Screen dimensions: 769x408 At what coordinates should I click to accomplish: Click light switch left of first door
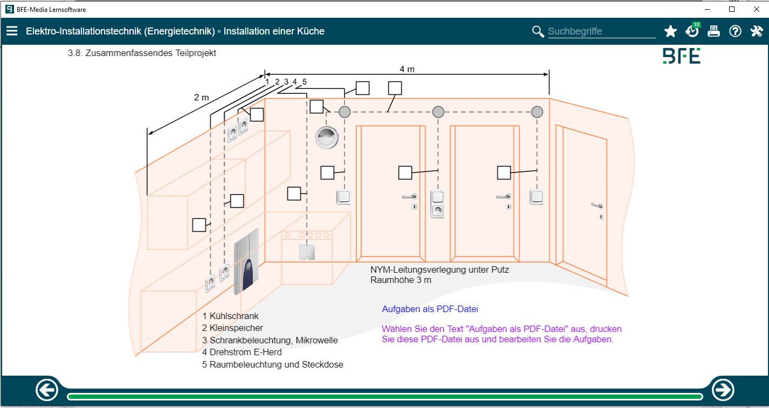(x=345, y=197)
